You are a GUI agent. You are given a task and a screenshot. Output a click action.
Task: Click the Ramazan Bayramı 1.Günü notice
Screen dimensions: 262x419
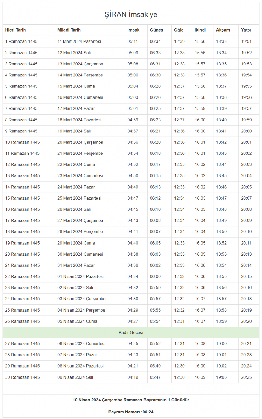click(131, 400)
